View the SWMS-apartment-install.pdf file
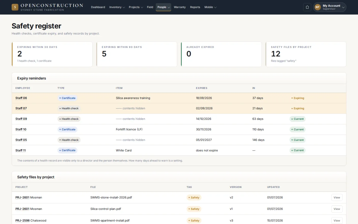 tap(337, 220)
